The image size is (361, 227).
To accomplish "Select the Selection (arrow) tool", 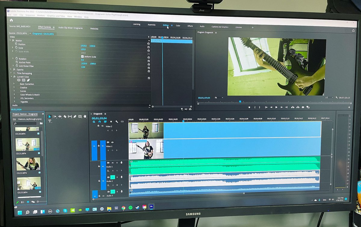I will click(x=50, y=117).
